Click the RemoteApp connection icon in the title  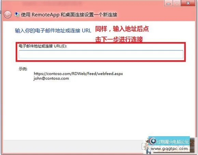(x=17, y=15)
